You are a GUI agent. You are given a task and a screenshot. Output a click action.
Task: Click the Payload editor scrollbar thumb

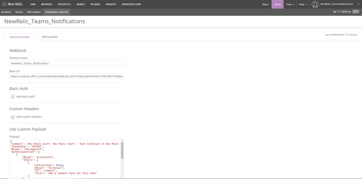coord(122,150)
